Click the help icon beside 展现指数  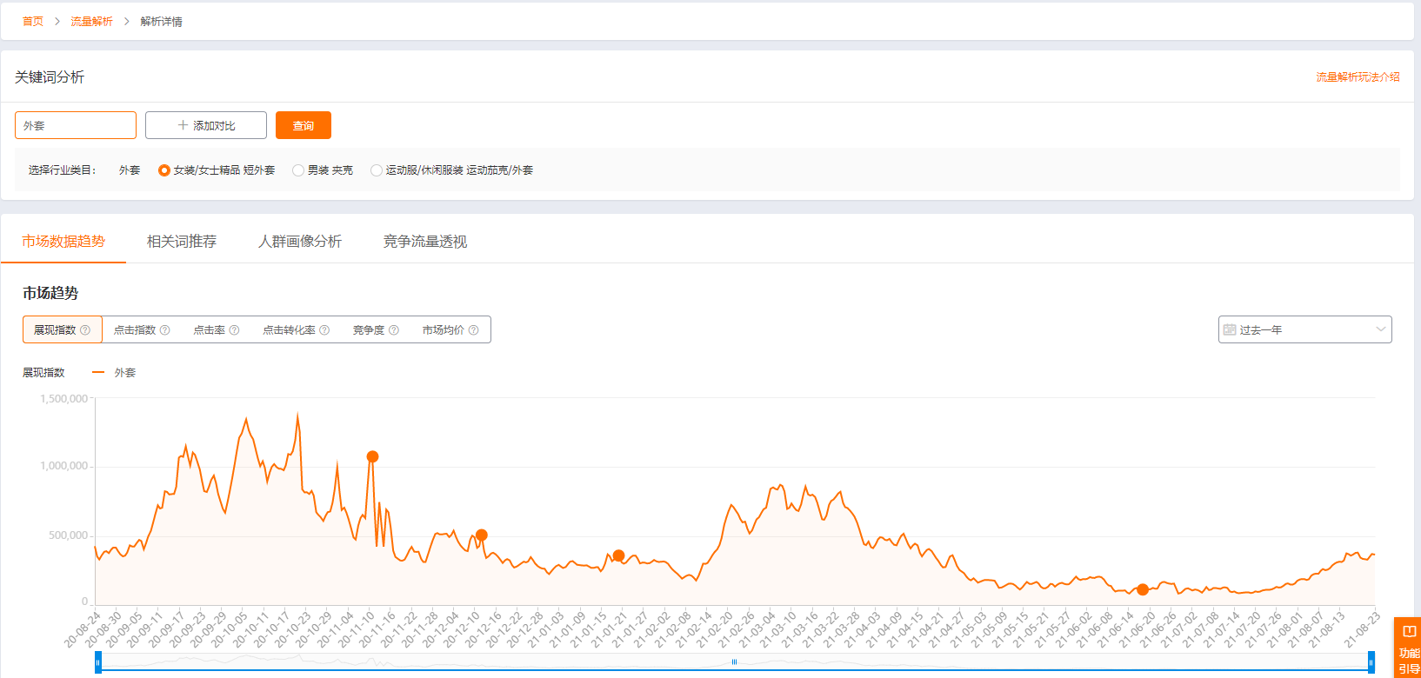point(85,330)
